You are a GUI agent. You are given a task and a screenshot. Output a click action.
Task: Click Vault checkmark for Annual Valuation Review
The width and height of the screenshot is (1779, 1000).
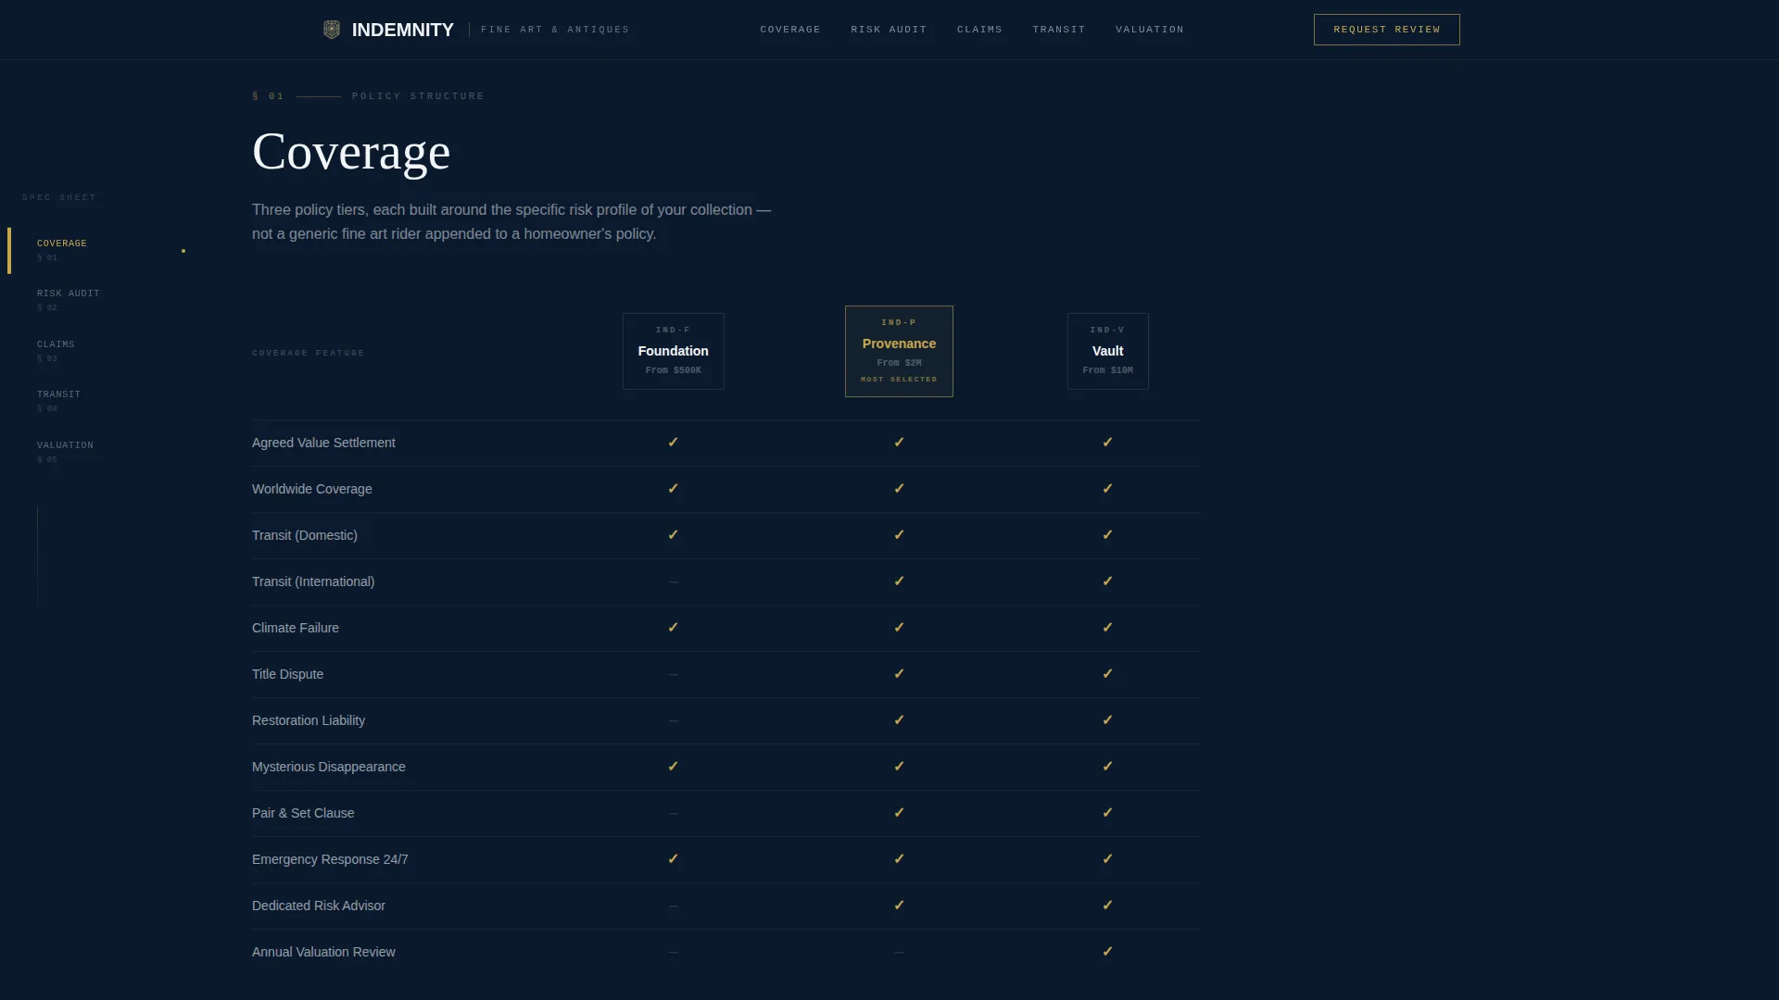[x=1107, y=952]
